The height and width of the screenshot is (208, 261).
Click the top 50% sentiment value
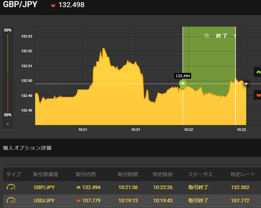click(8, 30)
